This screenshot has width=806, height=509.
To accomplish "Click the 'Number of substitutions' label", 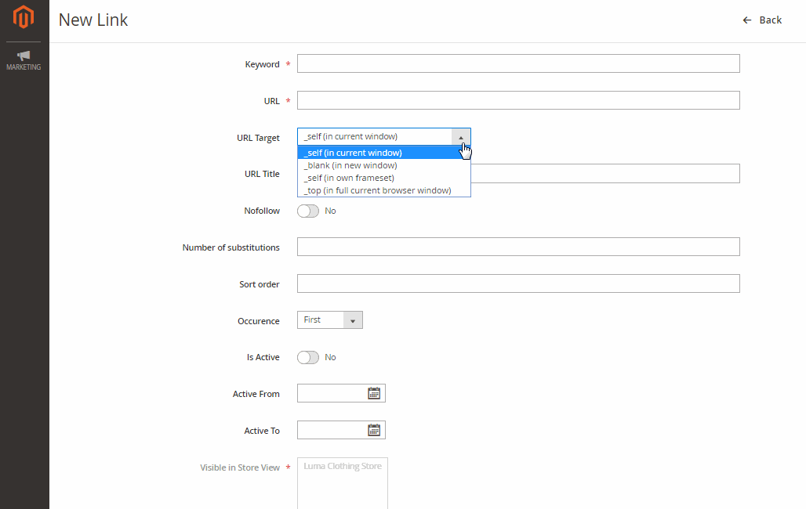I will [x=231, y=247].
